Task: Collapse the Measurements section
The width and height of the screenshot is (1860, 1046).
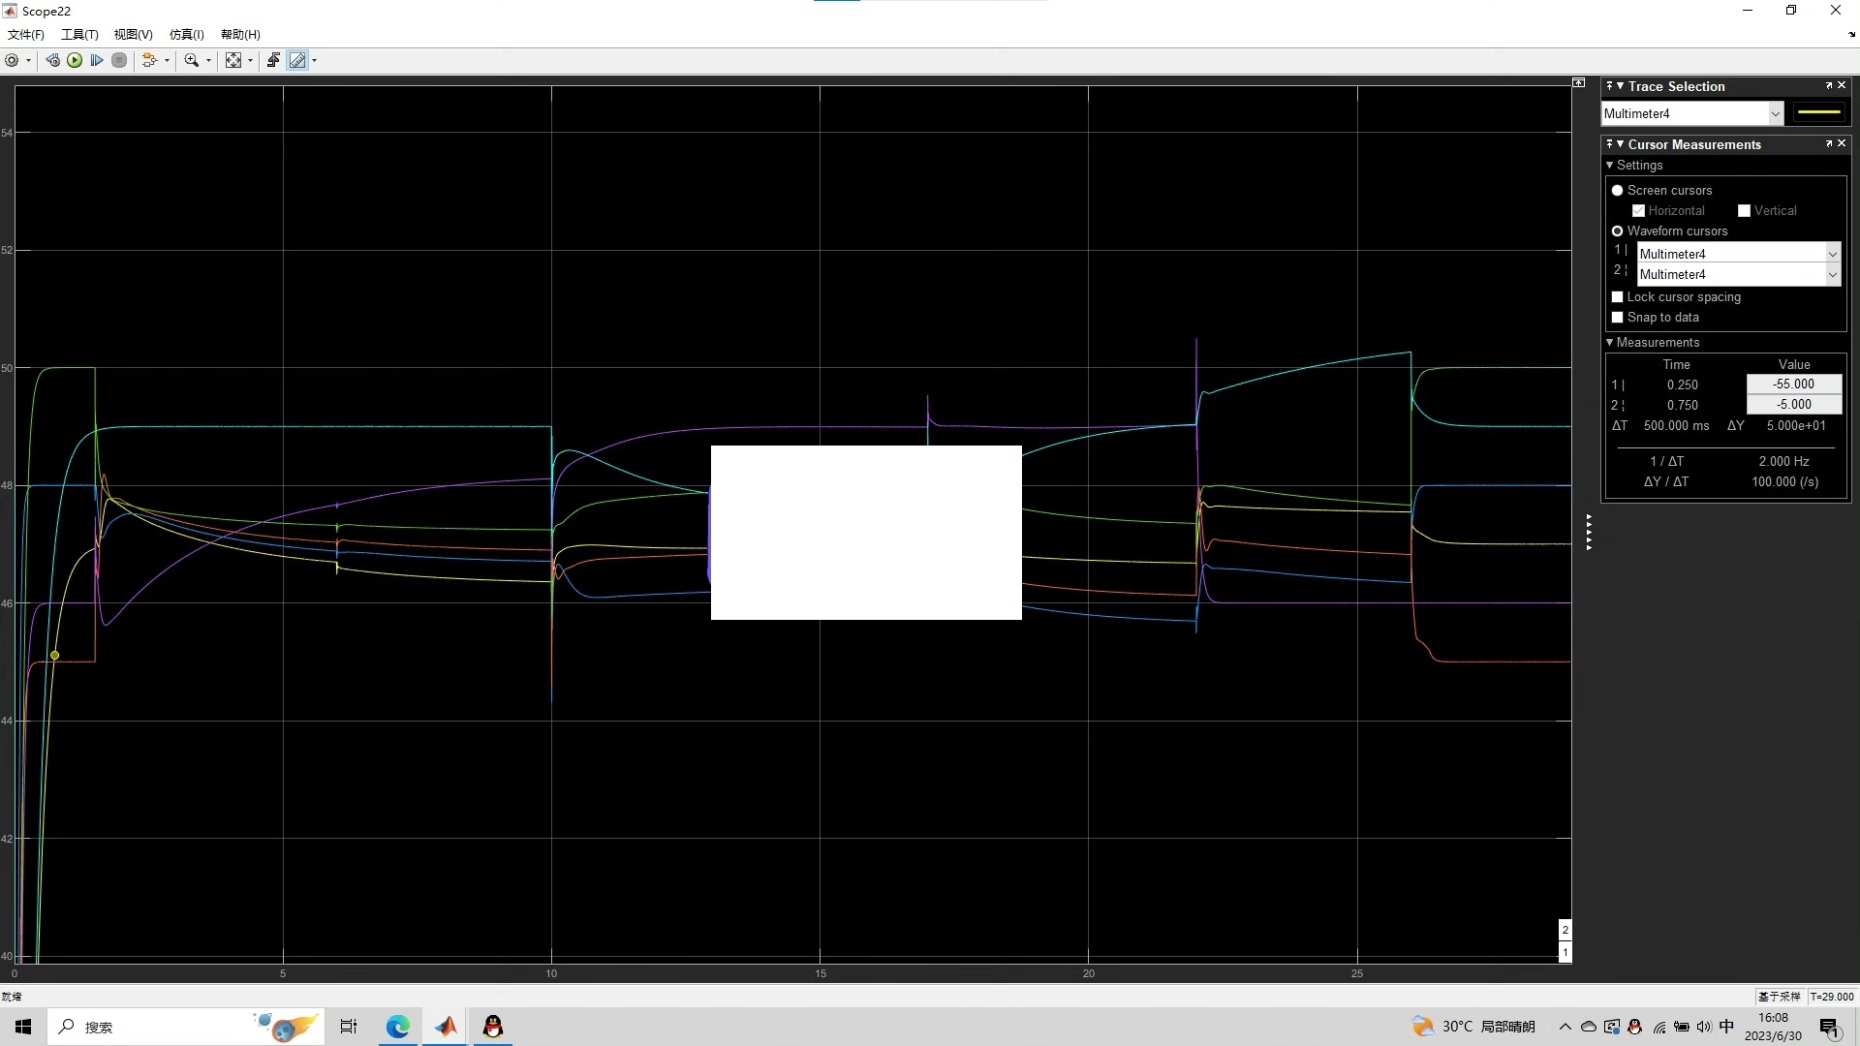Action: point(1610,343)
